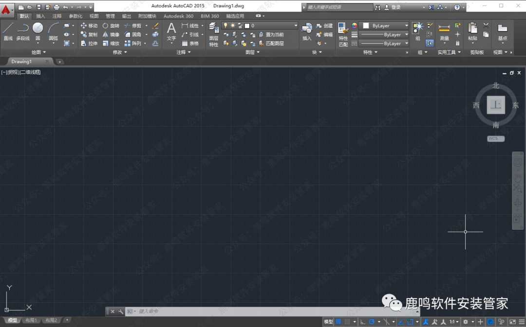526x327 pixels.
Task: Click Match Properties (特性匹配) icon
Action: click(x=343, y=34)
